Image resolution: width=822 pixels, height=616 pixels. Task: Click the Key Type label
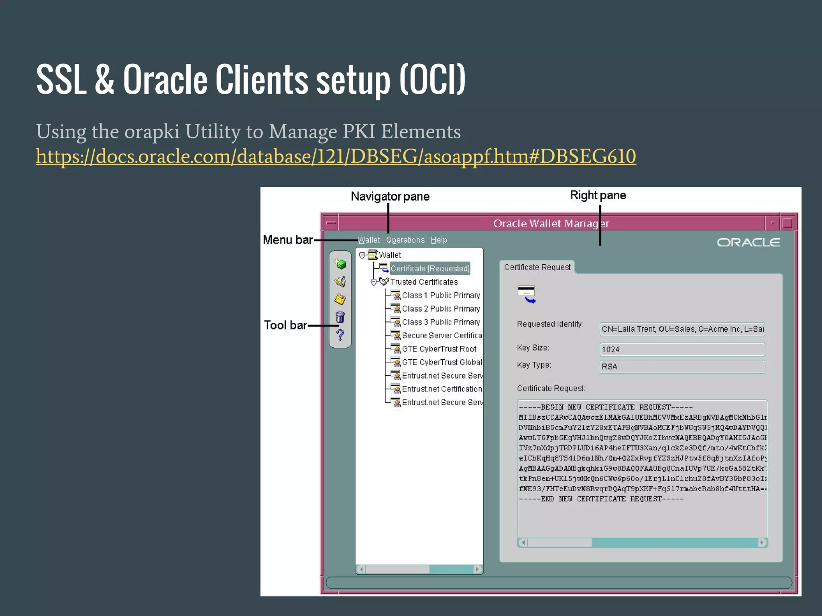tap(534, 365)
